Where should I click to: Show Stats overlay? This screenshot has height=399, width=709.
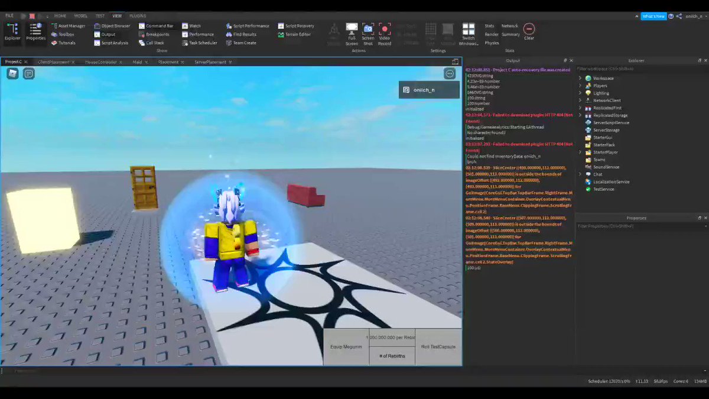click(489, 26)
